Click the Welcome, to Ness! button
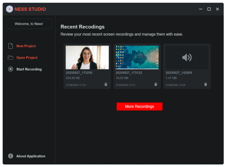The image size is (227, 167). [29, 24]
